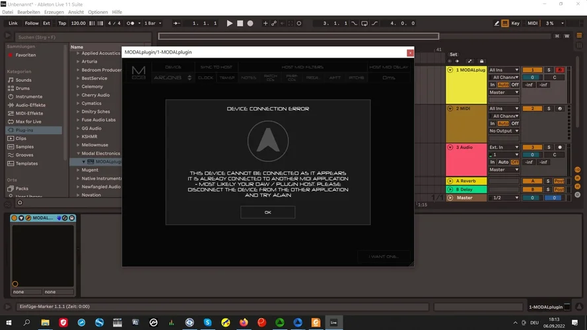Arm track 2 MIDI for recording

pyautogui.click(x=560, y=108)
